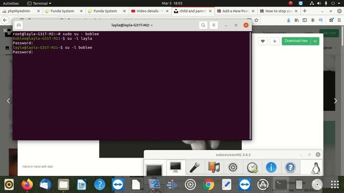Open vokoscreenNG media player tab
344x193 pixels.
click(x=214, y=167)
